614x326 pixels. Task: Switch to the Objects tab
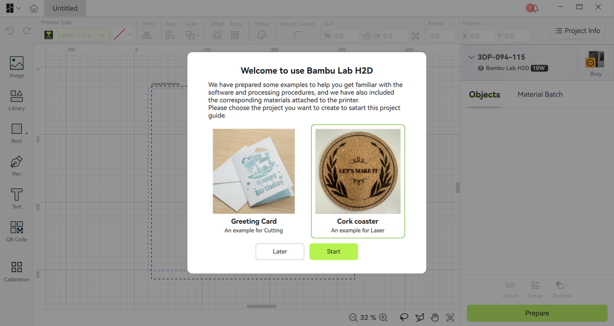tap(484, 94)
